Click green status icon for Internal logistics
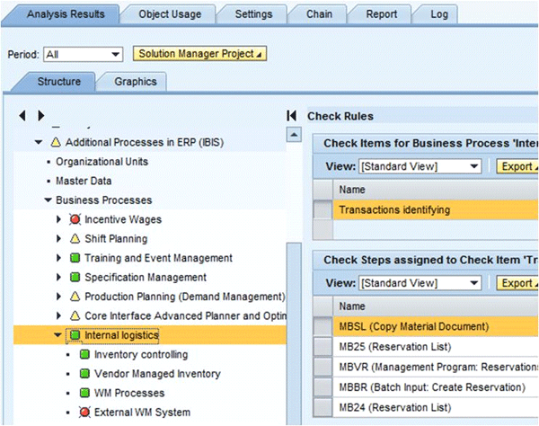The height and width of the screenshot is (426, 539). [75, 336]
